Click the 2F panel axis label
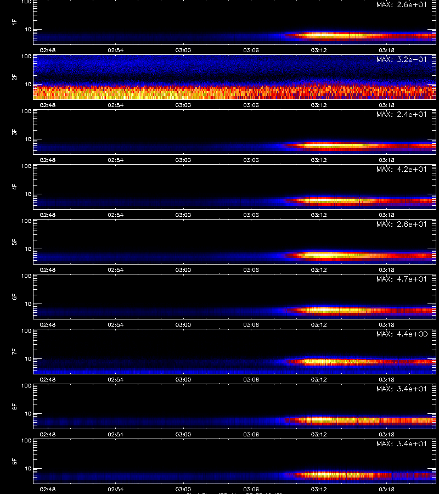439x494 pixels. pos(14,77)
